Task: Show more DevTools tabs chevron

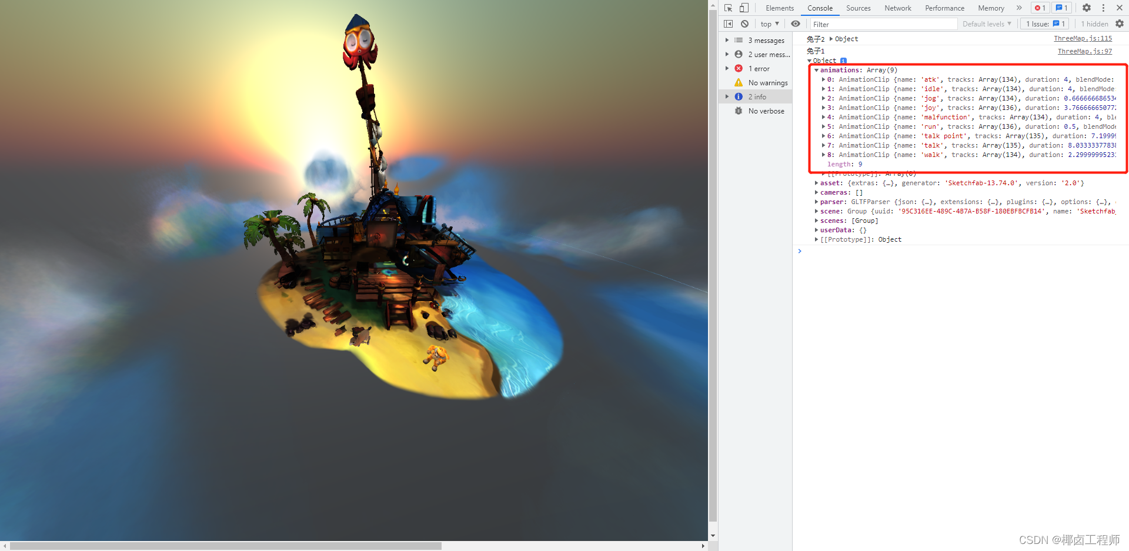Action: (x=1019, y=8)
